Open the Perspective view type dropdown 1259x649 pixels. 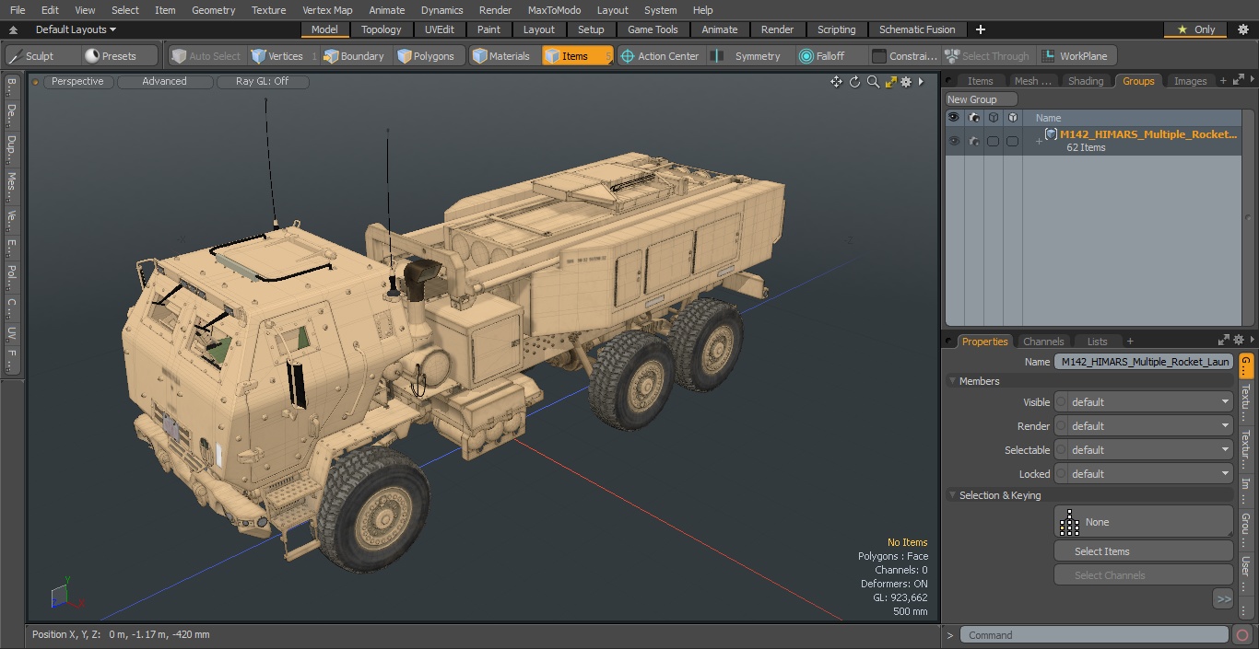[x=77, y=82]
